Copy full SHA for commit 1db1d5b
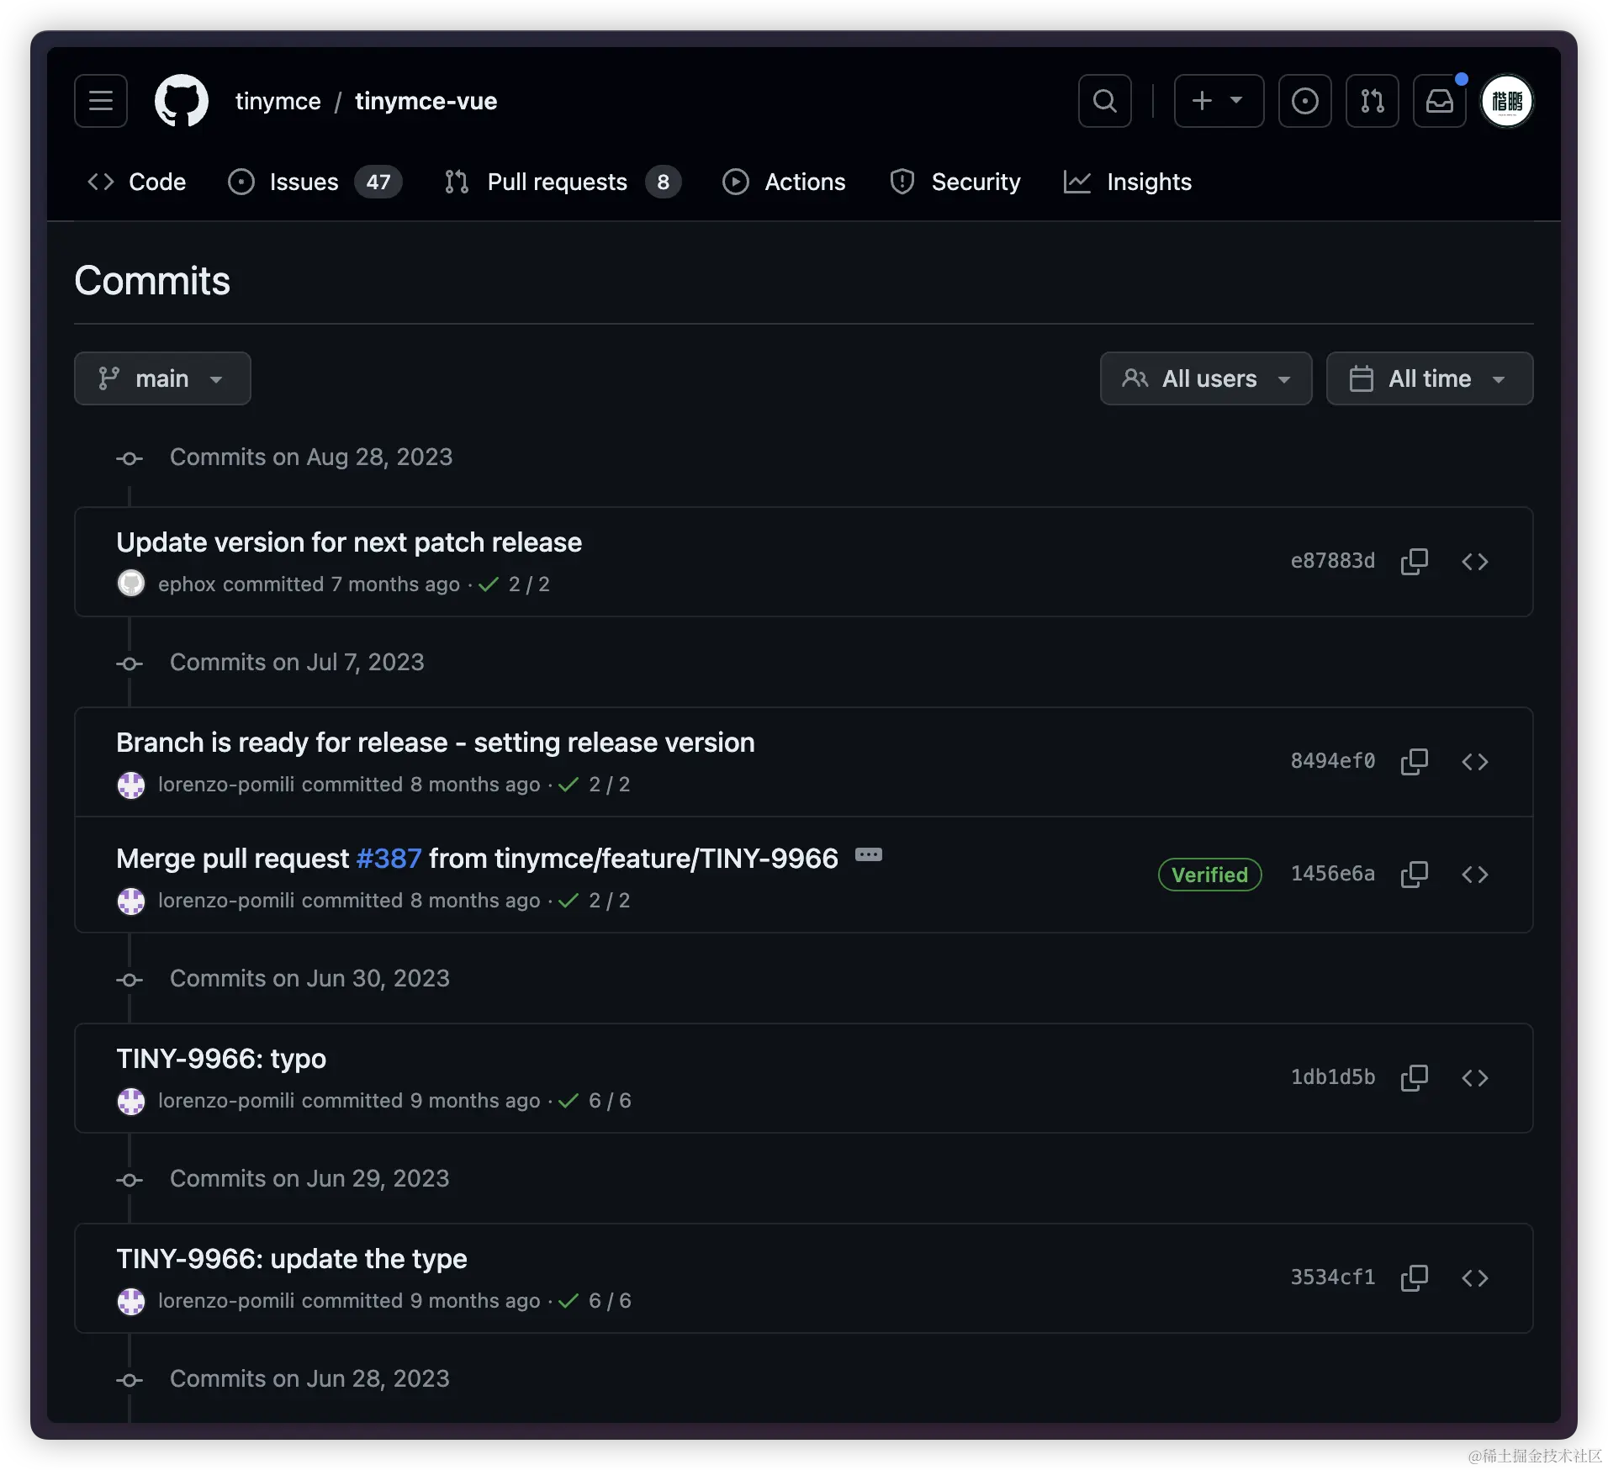 (1415, 1077)
